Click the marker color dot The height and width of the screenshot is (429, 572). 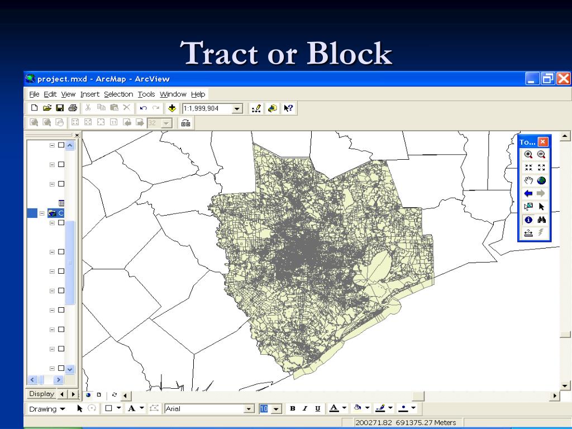pos(403,408)
